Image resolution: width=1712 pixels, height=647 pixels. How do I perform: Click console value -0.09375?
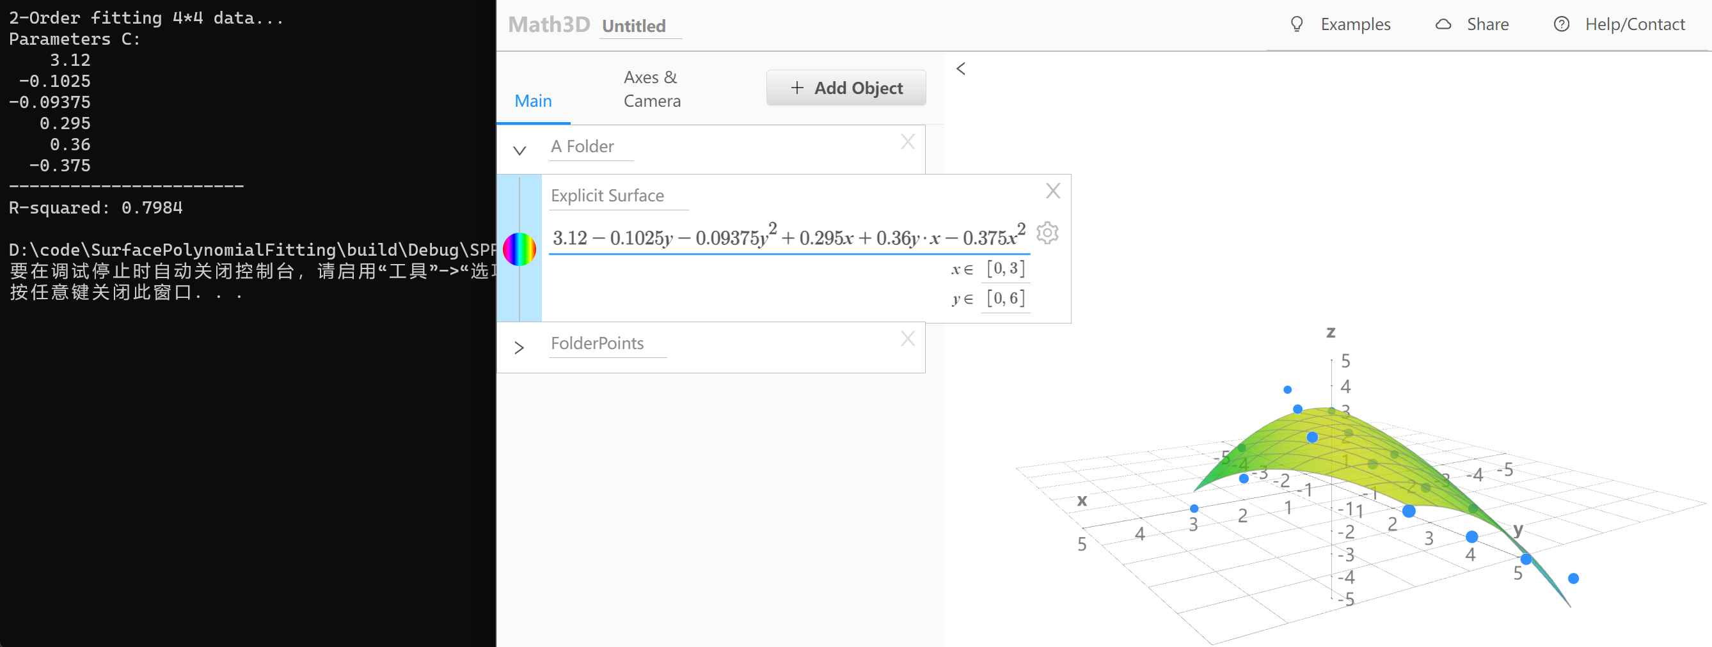pyautogui.click(x=49, y=102)
